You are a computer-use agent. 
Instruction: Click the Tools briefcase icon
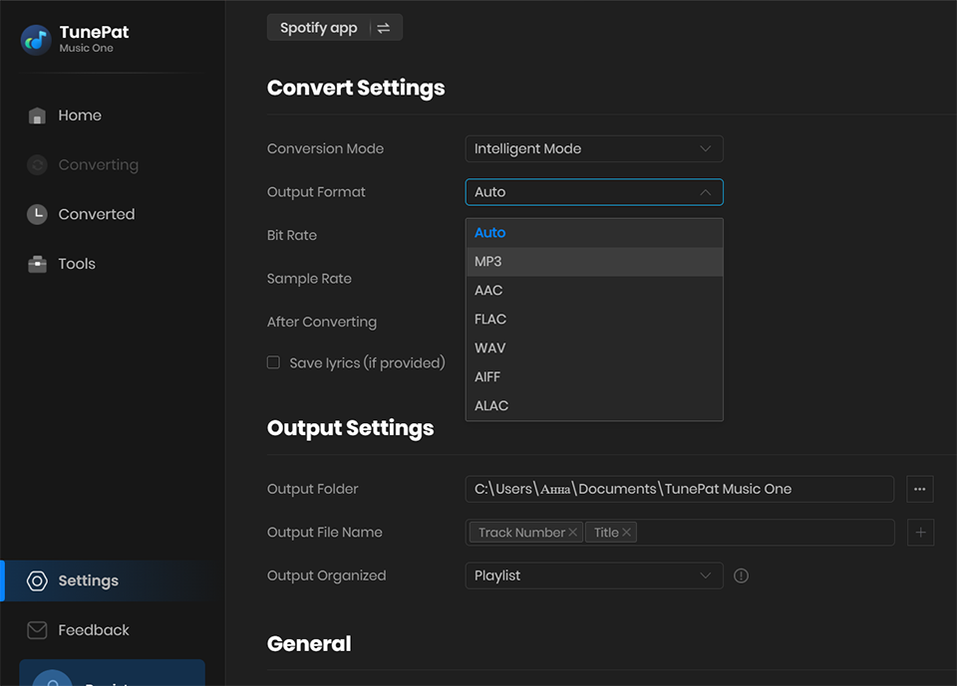coord(37,264)
